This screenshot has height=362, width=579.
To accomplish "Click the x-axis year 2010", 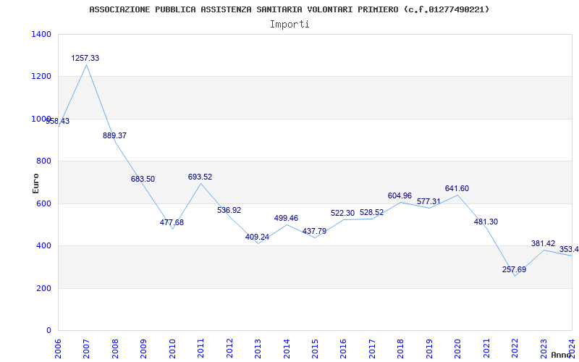I will click(x=172, y=348).
